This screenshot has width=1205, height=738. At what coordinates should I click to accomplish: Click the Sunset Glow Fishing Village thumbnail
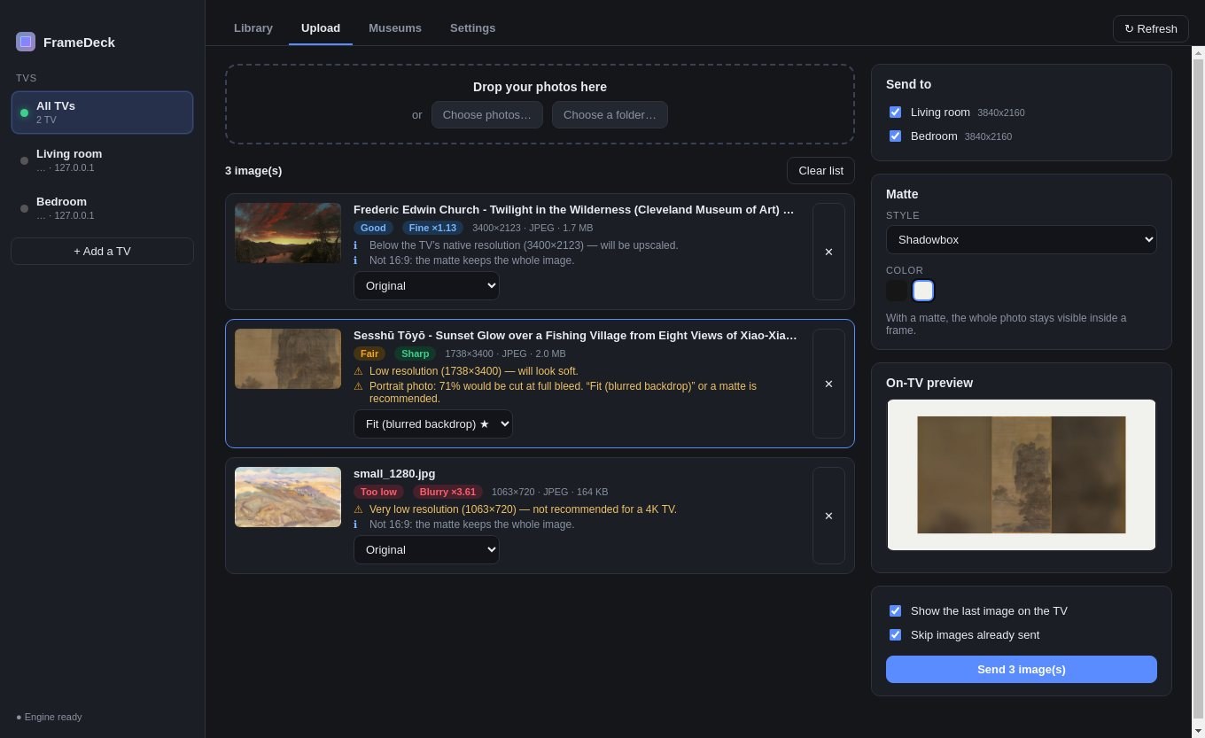click(288, 359)
